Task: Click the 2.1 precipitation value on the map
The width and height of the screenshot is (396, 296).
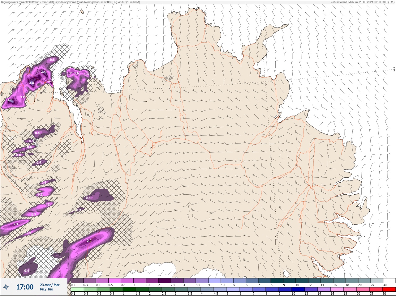Action: 16,224
